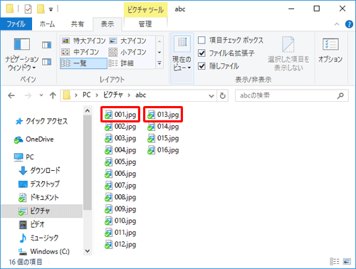Select file 016.jpg
The image size is (356, 269).
163,150
